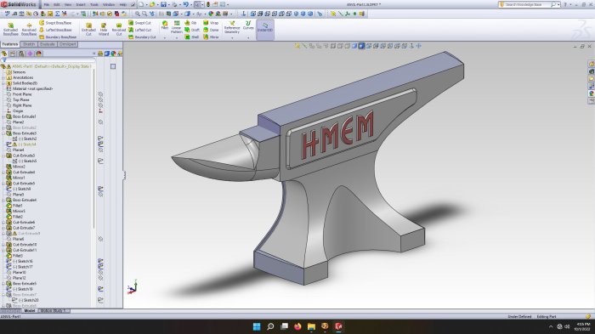Expand the Linear Pattern dropdown arrow
The height and width of the screenshot is (334, 595).
click(x=177, y=38)
